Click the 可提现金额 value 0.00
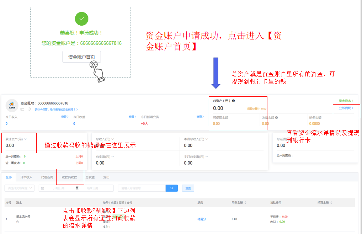The height and width of the screenshot is (234, 362). 216,123
